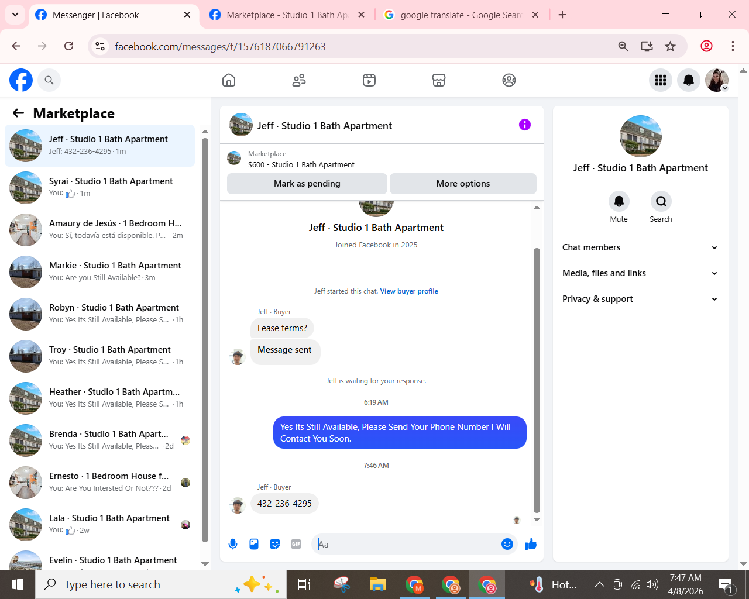Click conversation list scrollbar thumb
This screenshot has width=749, height=599.
[205, 340]
